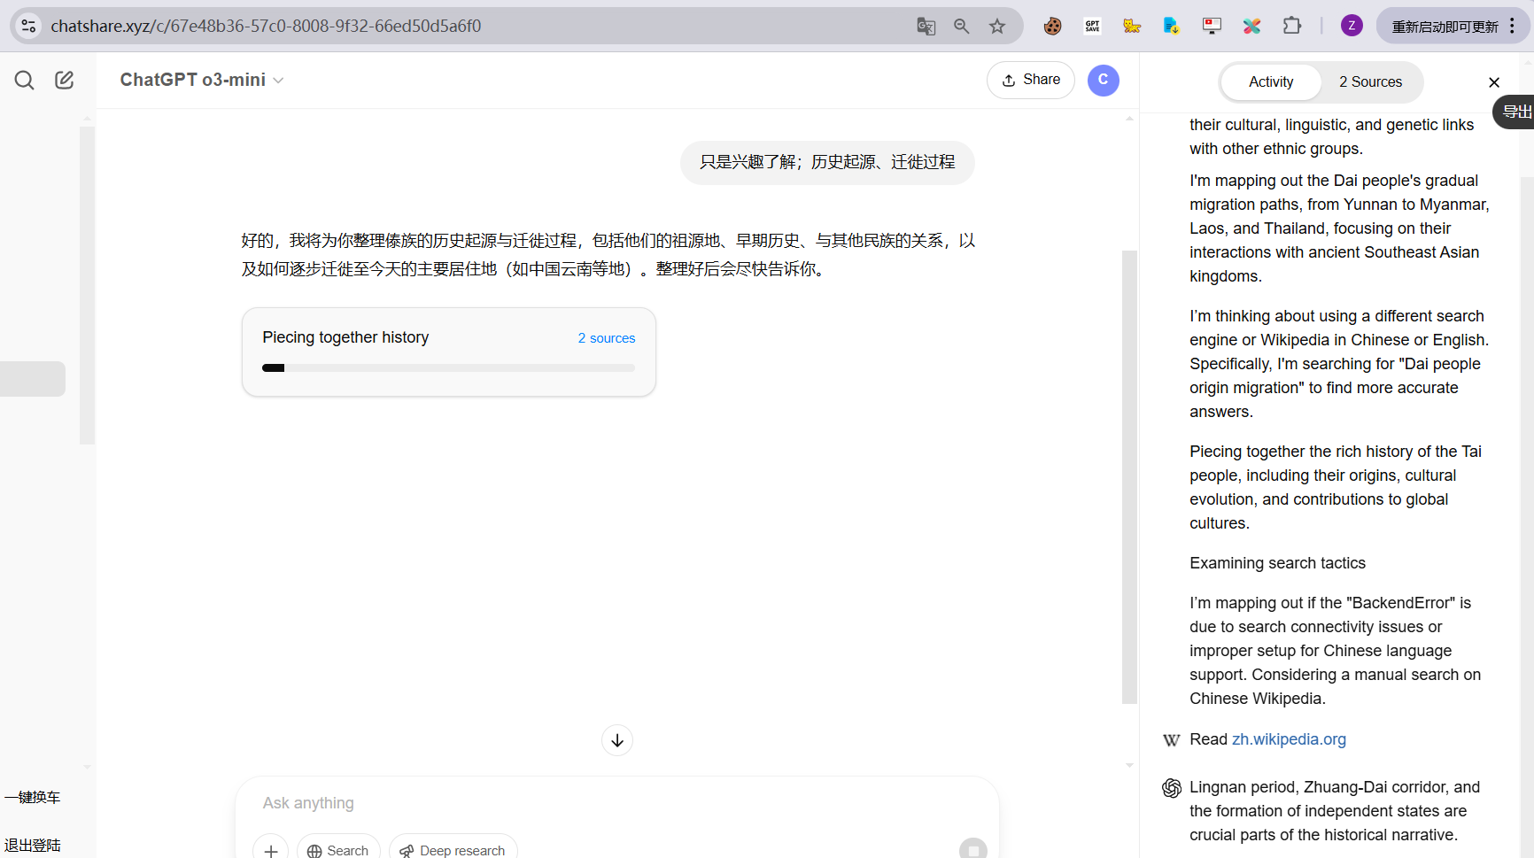Viewport: 1534px width, 858px height.
Task: Click the BackendError activity paragraph
Action: pos(1336,651)
